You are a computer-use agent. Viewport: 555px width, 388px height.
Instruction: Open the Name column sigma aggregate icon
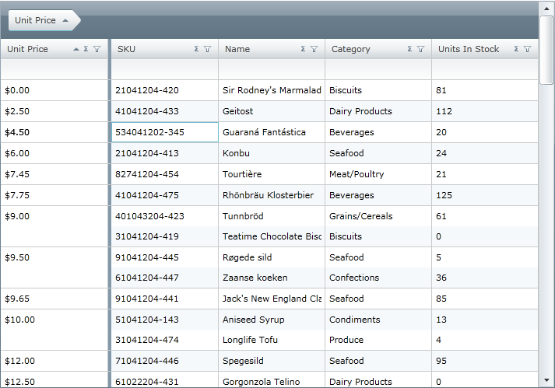pos(304,49)
